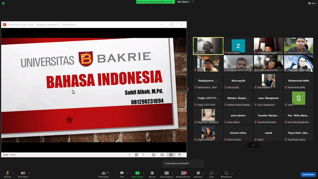Select Muhammad daffa's tile
Image resolution: width=318 pixels, height=179 pixels.
[299, 81]
